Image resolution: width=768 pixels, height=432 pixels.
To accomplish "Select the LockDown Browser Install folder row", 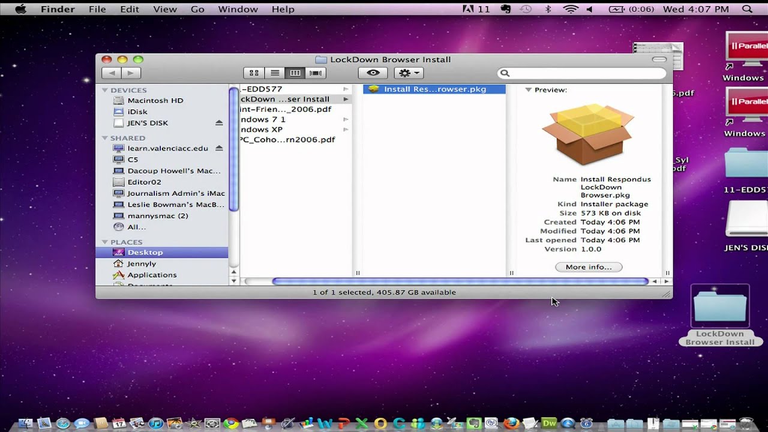I will pos(296,99).
